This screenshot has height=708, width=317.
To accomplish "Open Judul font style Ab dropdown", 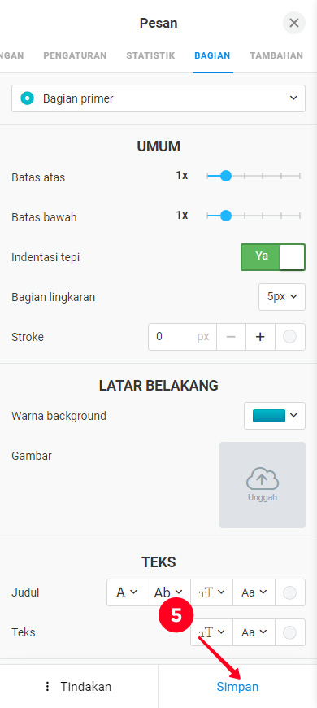I will click(168, 592).
